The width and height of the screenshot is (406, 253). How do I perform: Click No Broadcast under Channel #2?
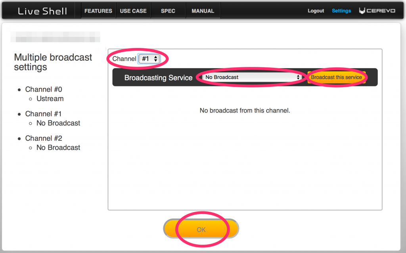[58, 148]
